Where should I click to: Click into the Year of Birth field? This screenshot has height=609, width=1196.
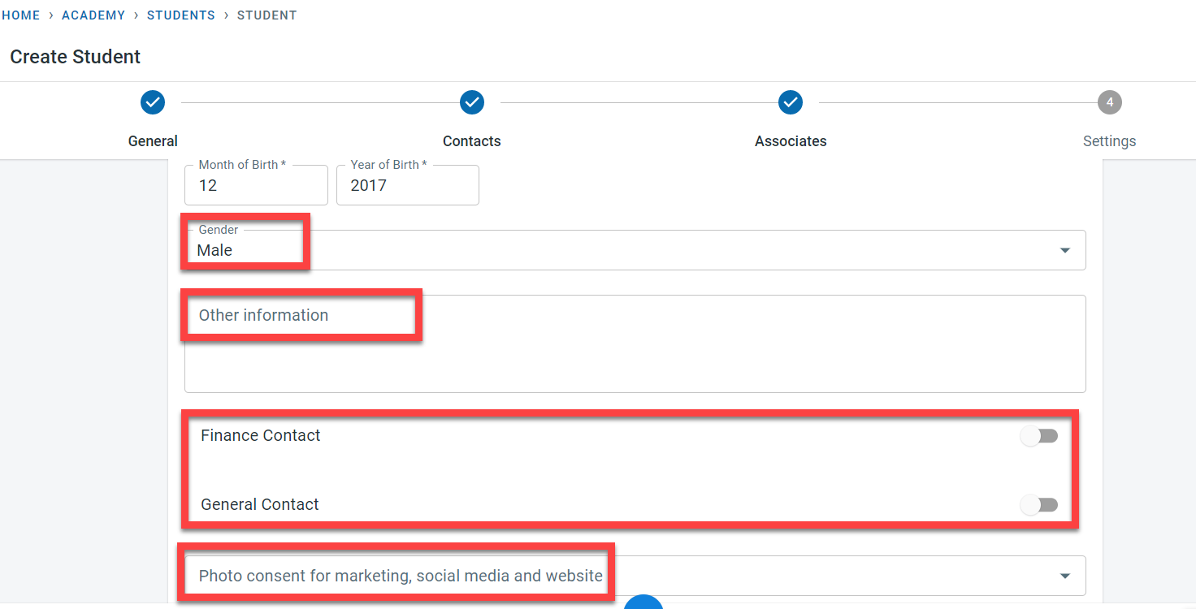coord(407,186)
